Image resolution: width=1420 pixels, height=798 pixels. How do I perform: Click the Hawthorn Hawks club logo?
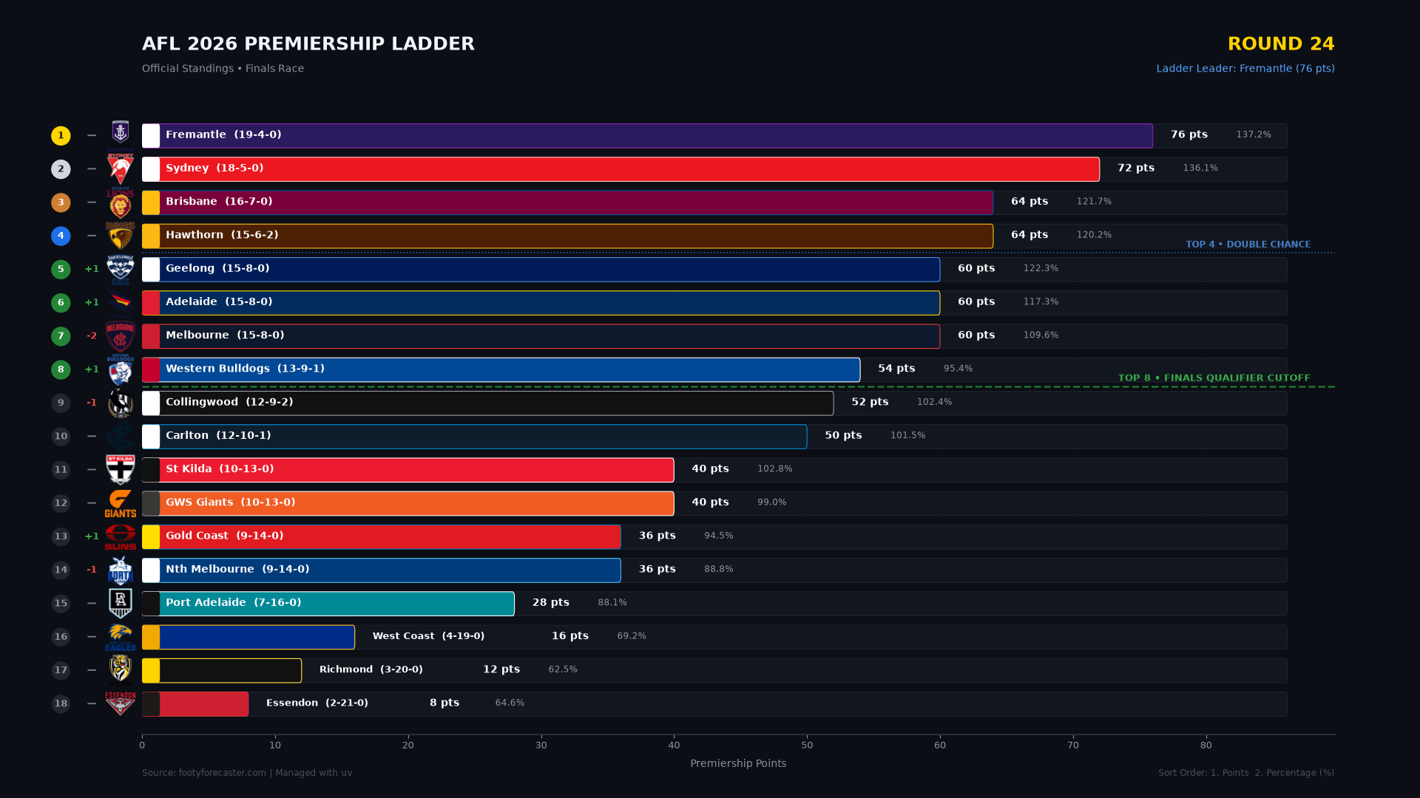[121, 236]
